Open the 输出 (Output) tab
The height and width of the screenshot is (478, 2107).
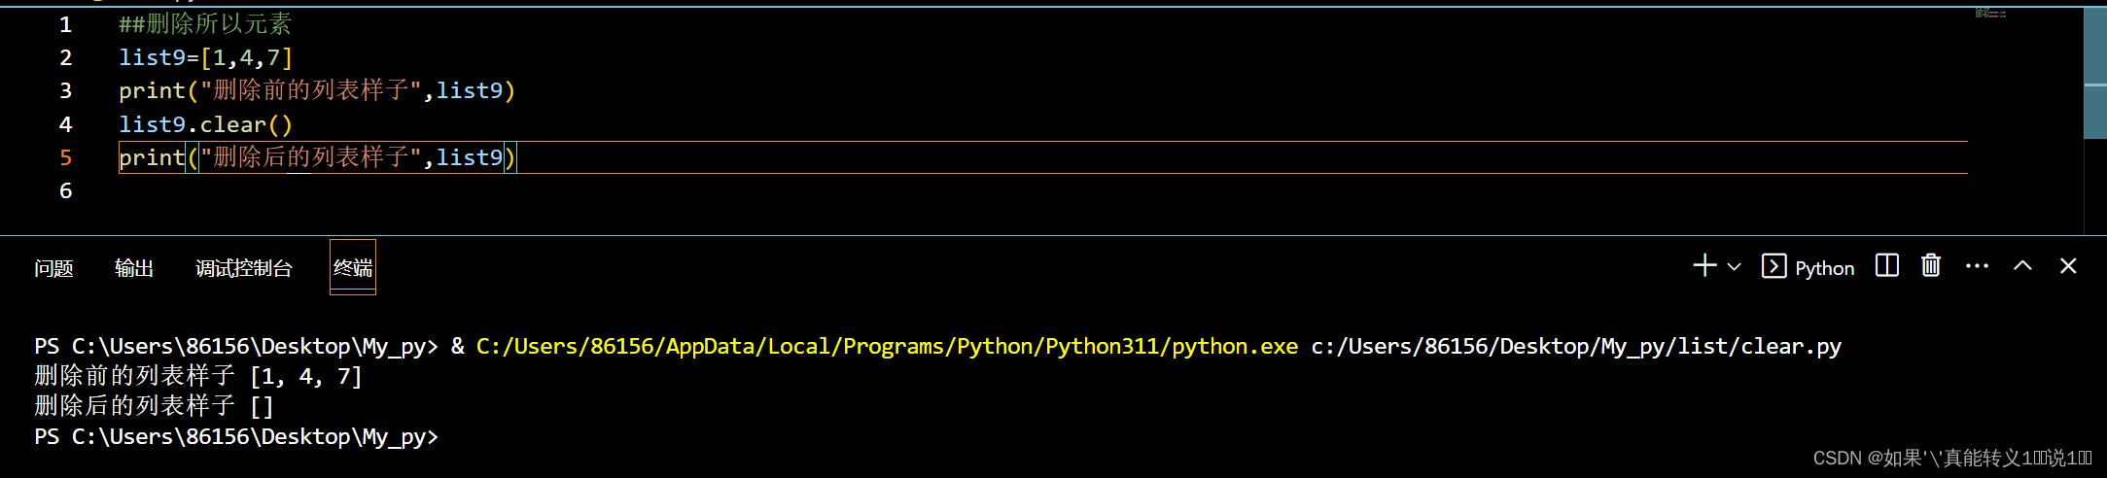point(134,268)
